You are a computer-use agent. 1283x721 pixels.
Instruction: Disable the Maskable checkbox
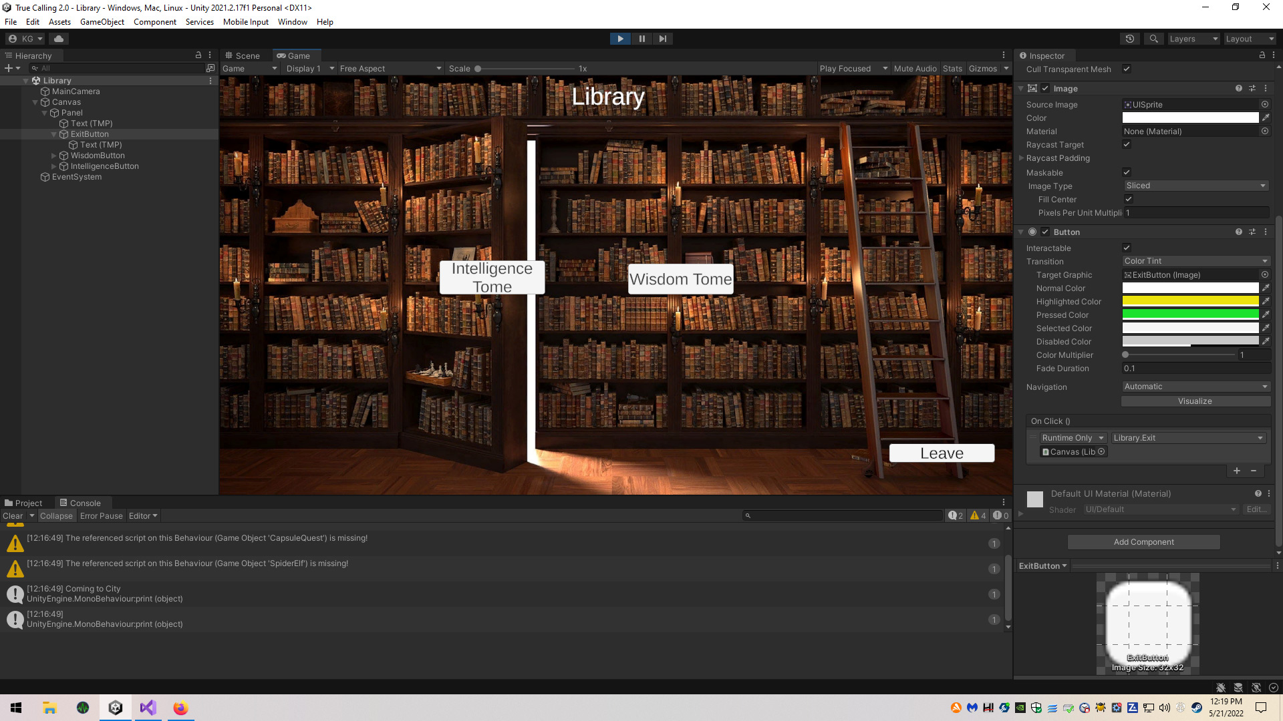tap(1127, 173)
